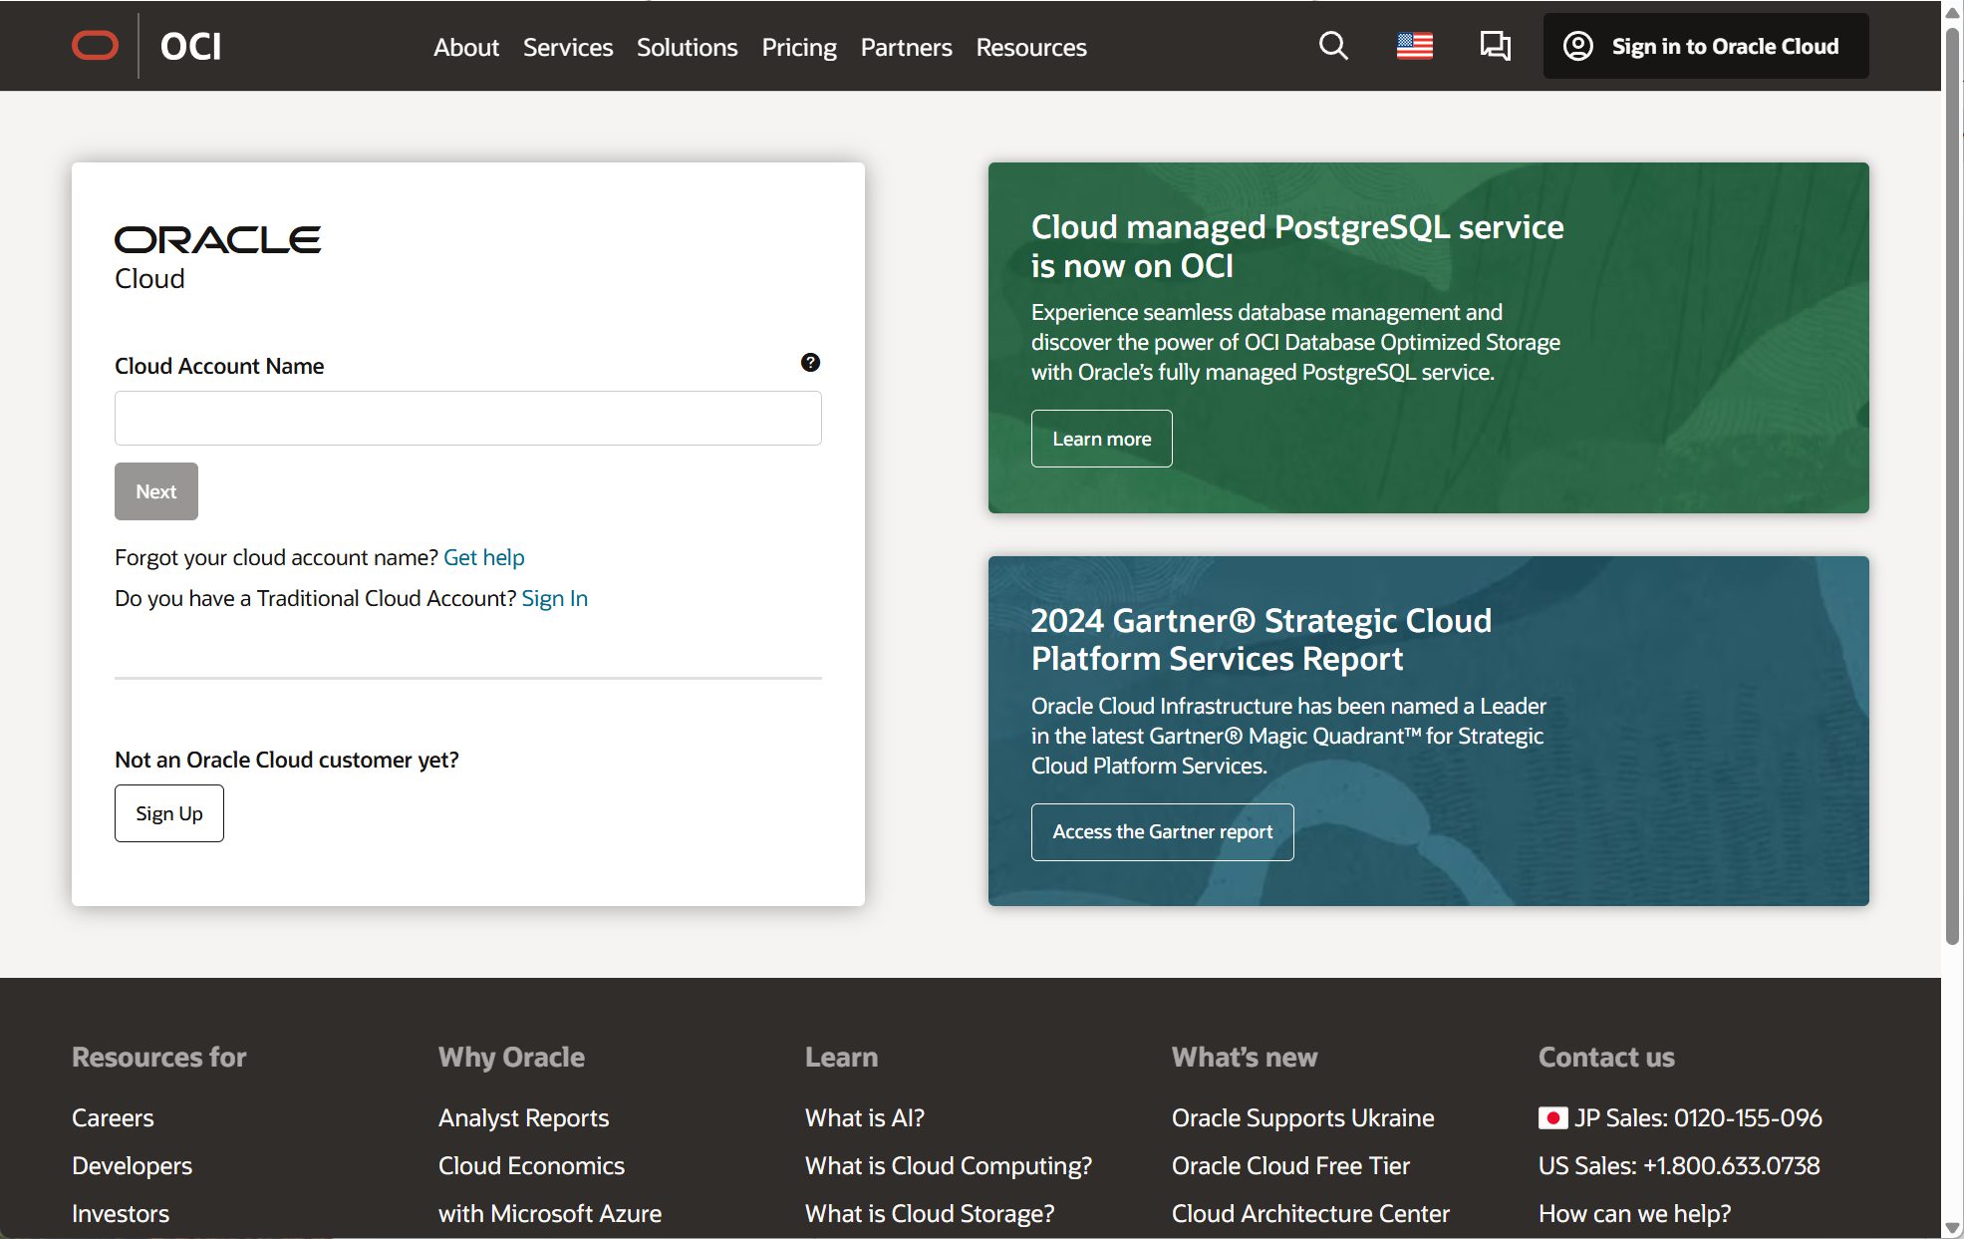Click Access the Gartner report button

pos(1162,831)
